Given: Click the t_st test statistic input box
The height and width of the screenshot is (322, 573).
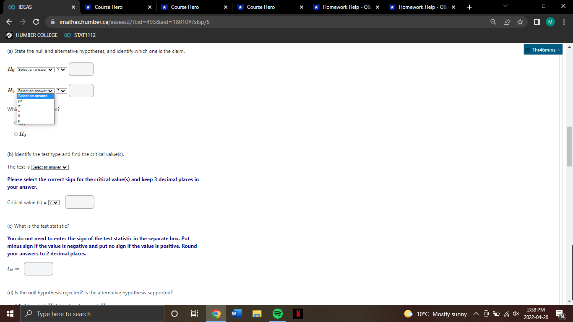Looking at the screenshot, I should coord(39,269).
